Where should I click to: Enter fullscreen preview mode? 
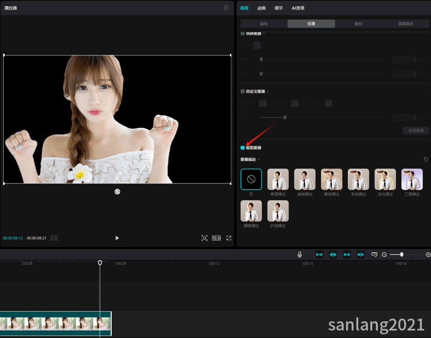point(229,238)
